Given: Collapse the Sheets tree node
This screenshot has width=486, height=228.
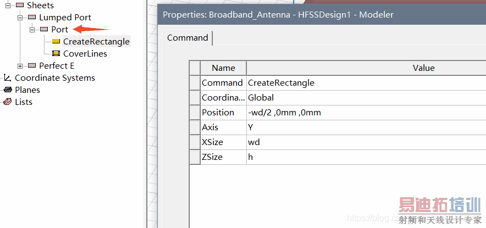Looking at the screenshot, I should (x=8, y=5).
